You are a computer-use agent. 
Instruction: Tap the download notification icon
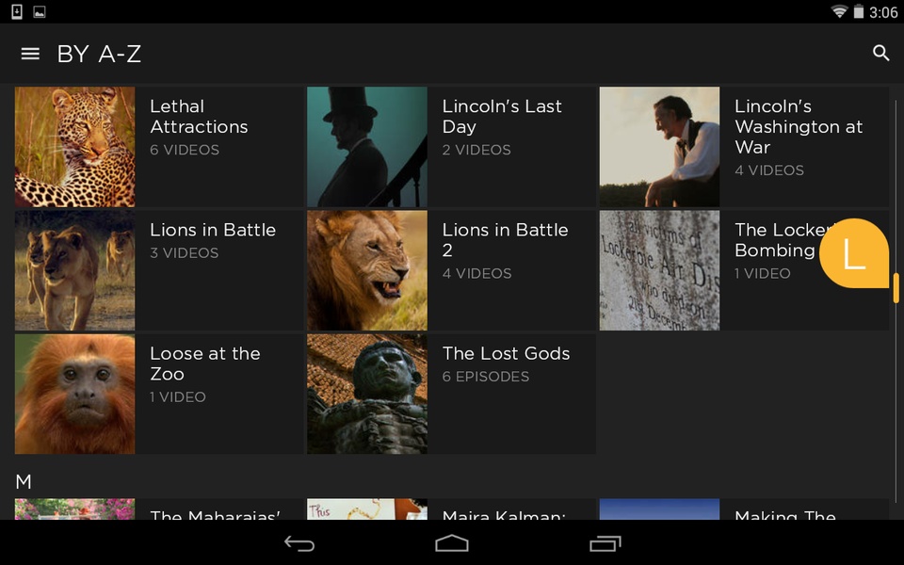click(x=17, y=11)
